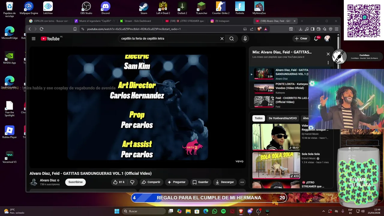Click the Suscribirse button

[x=75, y=182]
